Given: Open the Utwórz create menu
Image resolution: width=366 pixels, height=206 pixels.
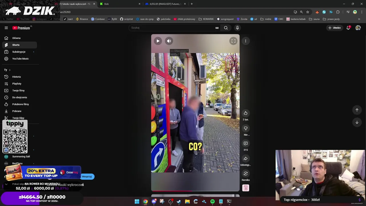Looking at the screenshot, I should [x=334, y=28].
